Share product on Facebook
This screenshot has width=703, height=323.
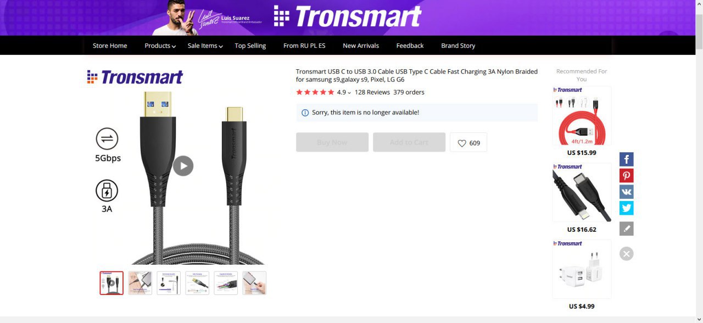pos(626,159)
